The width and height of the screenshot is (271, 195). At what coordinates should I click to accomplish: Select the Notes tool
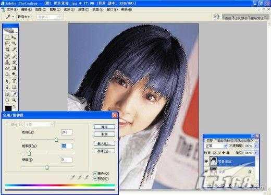tap(7, 94)
